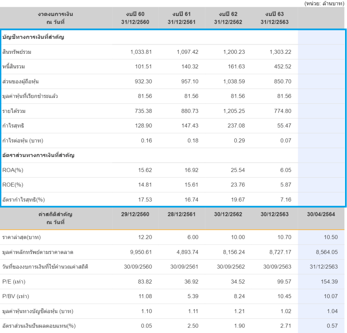Select the dividend yield value 2.71
This screenshot has height=333, width=347.
tap(285, 326)
